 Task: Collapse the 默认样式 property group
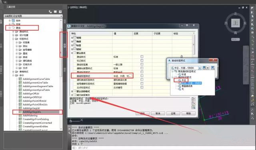(72, 53)
